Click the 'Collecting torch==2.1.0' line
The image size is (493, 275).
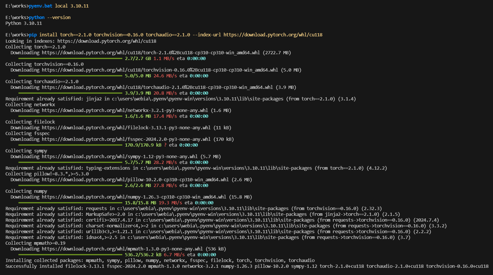[35, 47]
